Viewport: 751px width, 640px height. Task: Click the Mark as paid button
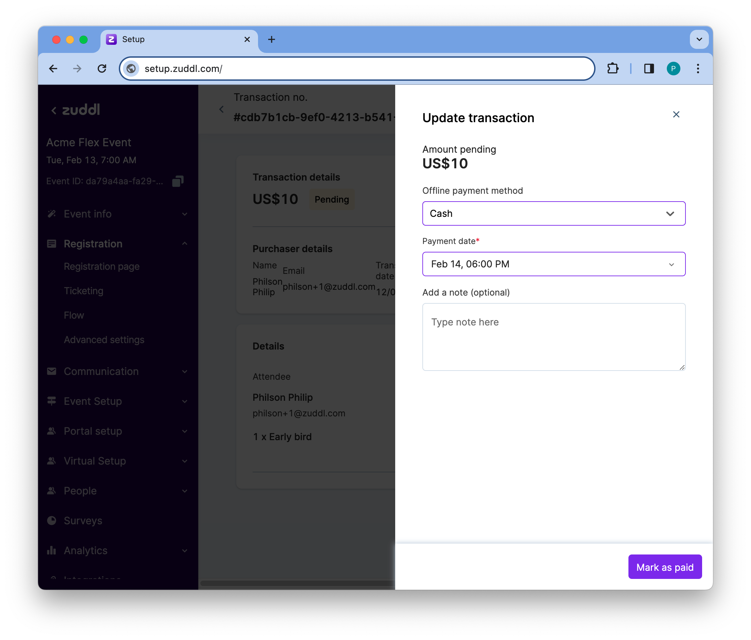[665, 567]
